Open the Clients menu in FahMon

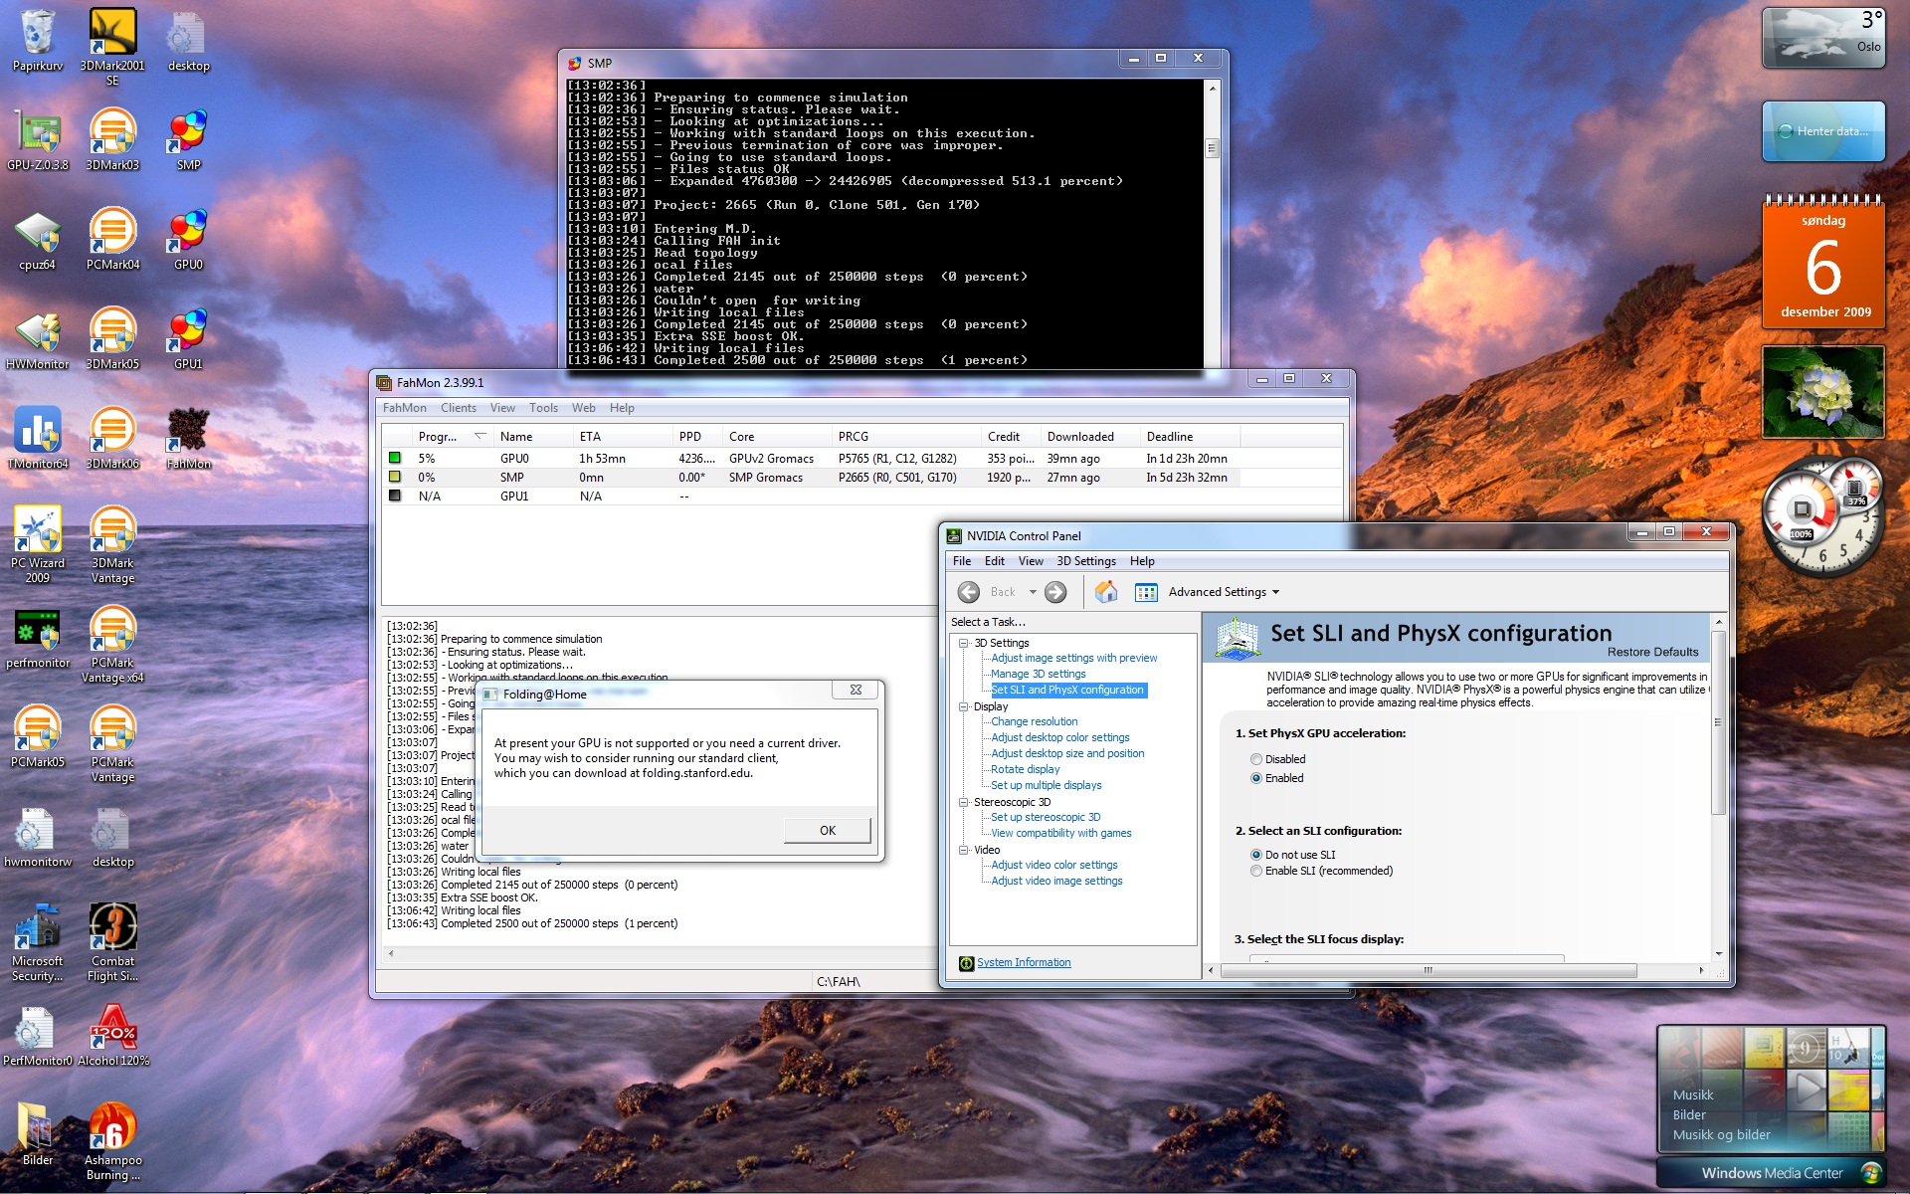click(459, 408)
